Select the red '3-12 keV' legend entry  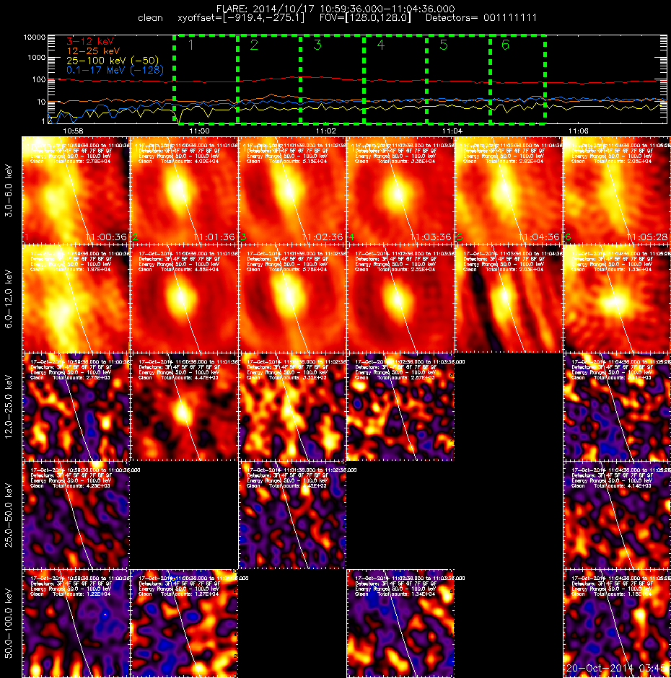coord(90,42)
